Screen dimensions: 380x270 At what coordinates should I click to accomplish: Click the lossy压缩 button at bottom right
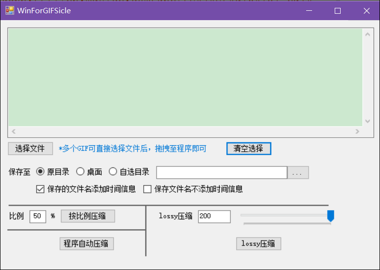click(258, 243)
